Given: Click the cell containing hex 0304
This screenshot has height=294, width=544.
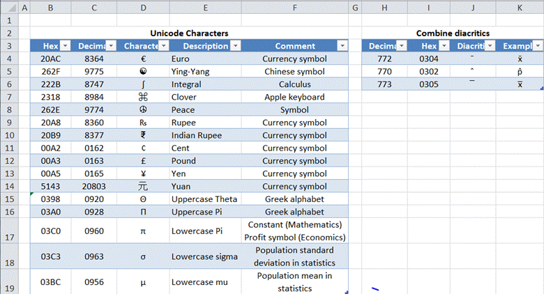Looking at the screenshot, I should (428, 59).
